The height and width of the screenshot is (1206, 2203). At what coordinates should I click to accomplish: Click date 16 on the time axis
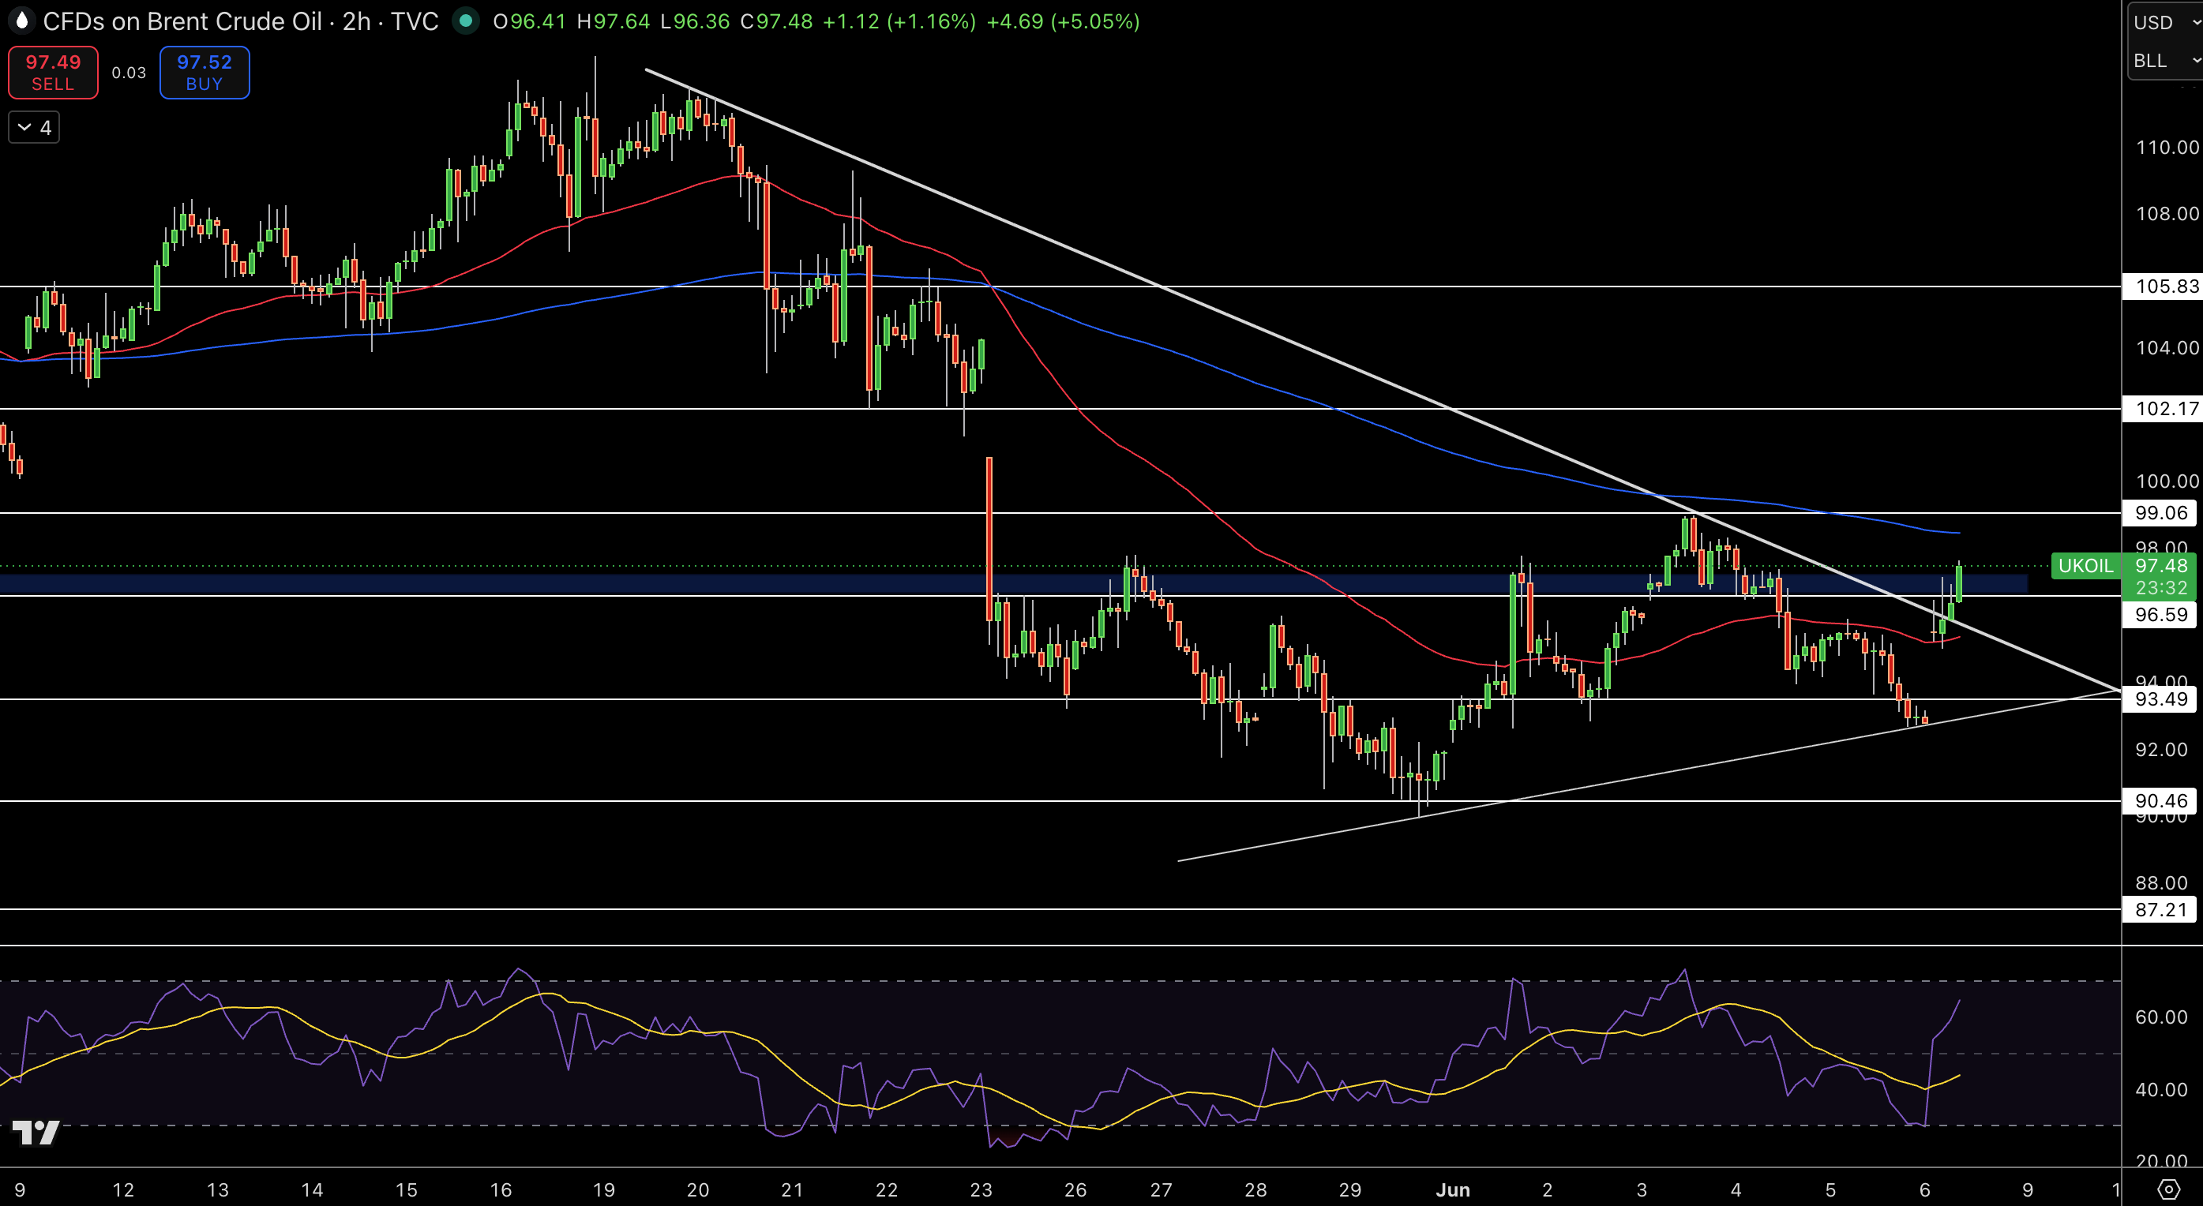(x=501, y=1189)
